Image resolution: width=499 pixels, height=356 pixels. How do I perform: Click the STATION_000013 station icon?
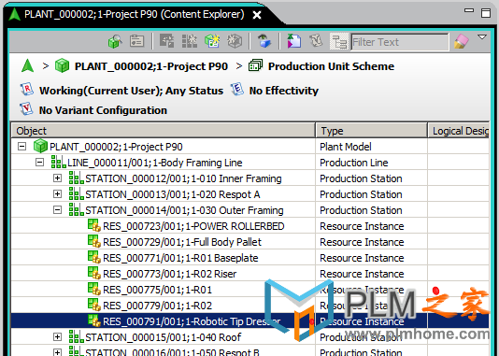(x=77, y=193)
